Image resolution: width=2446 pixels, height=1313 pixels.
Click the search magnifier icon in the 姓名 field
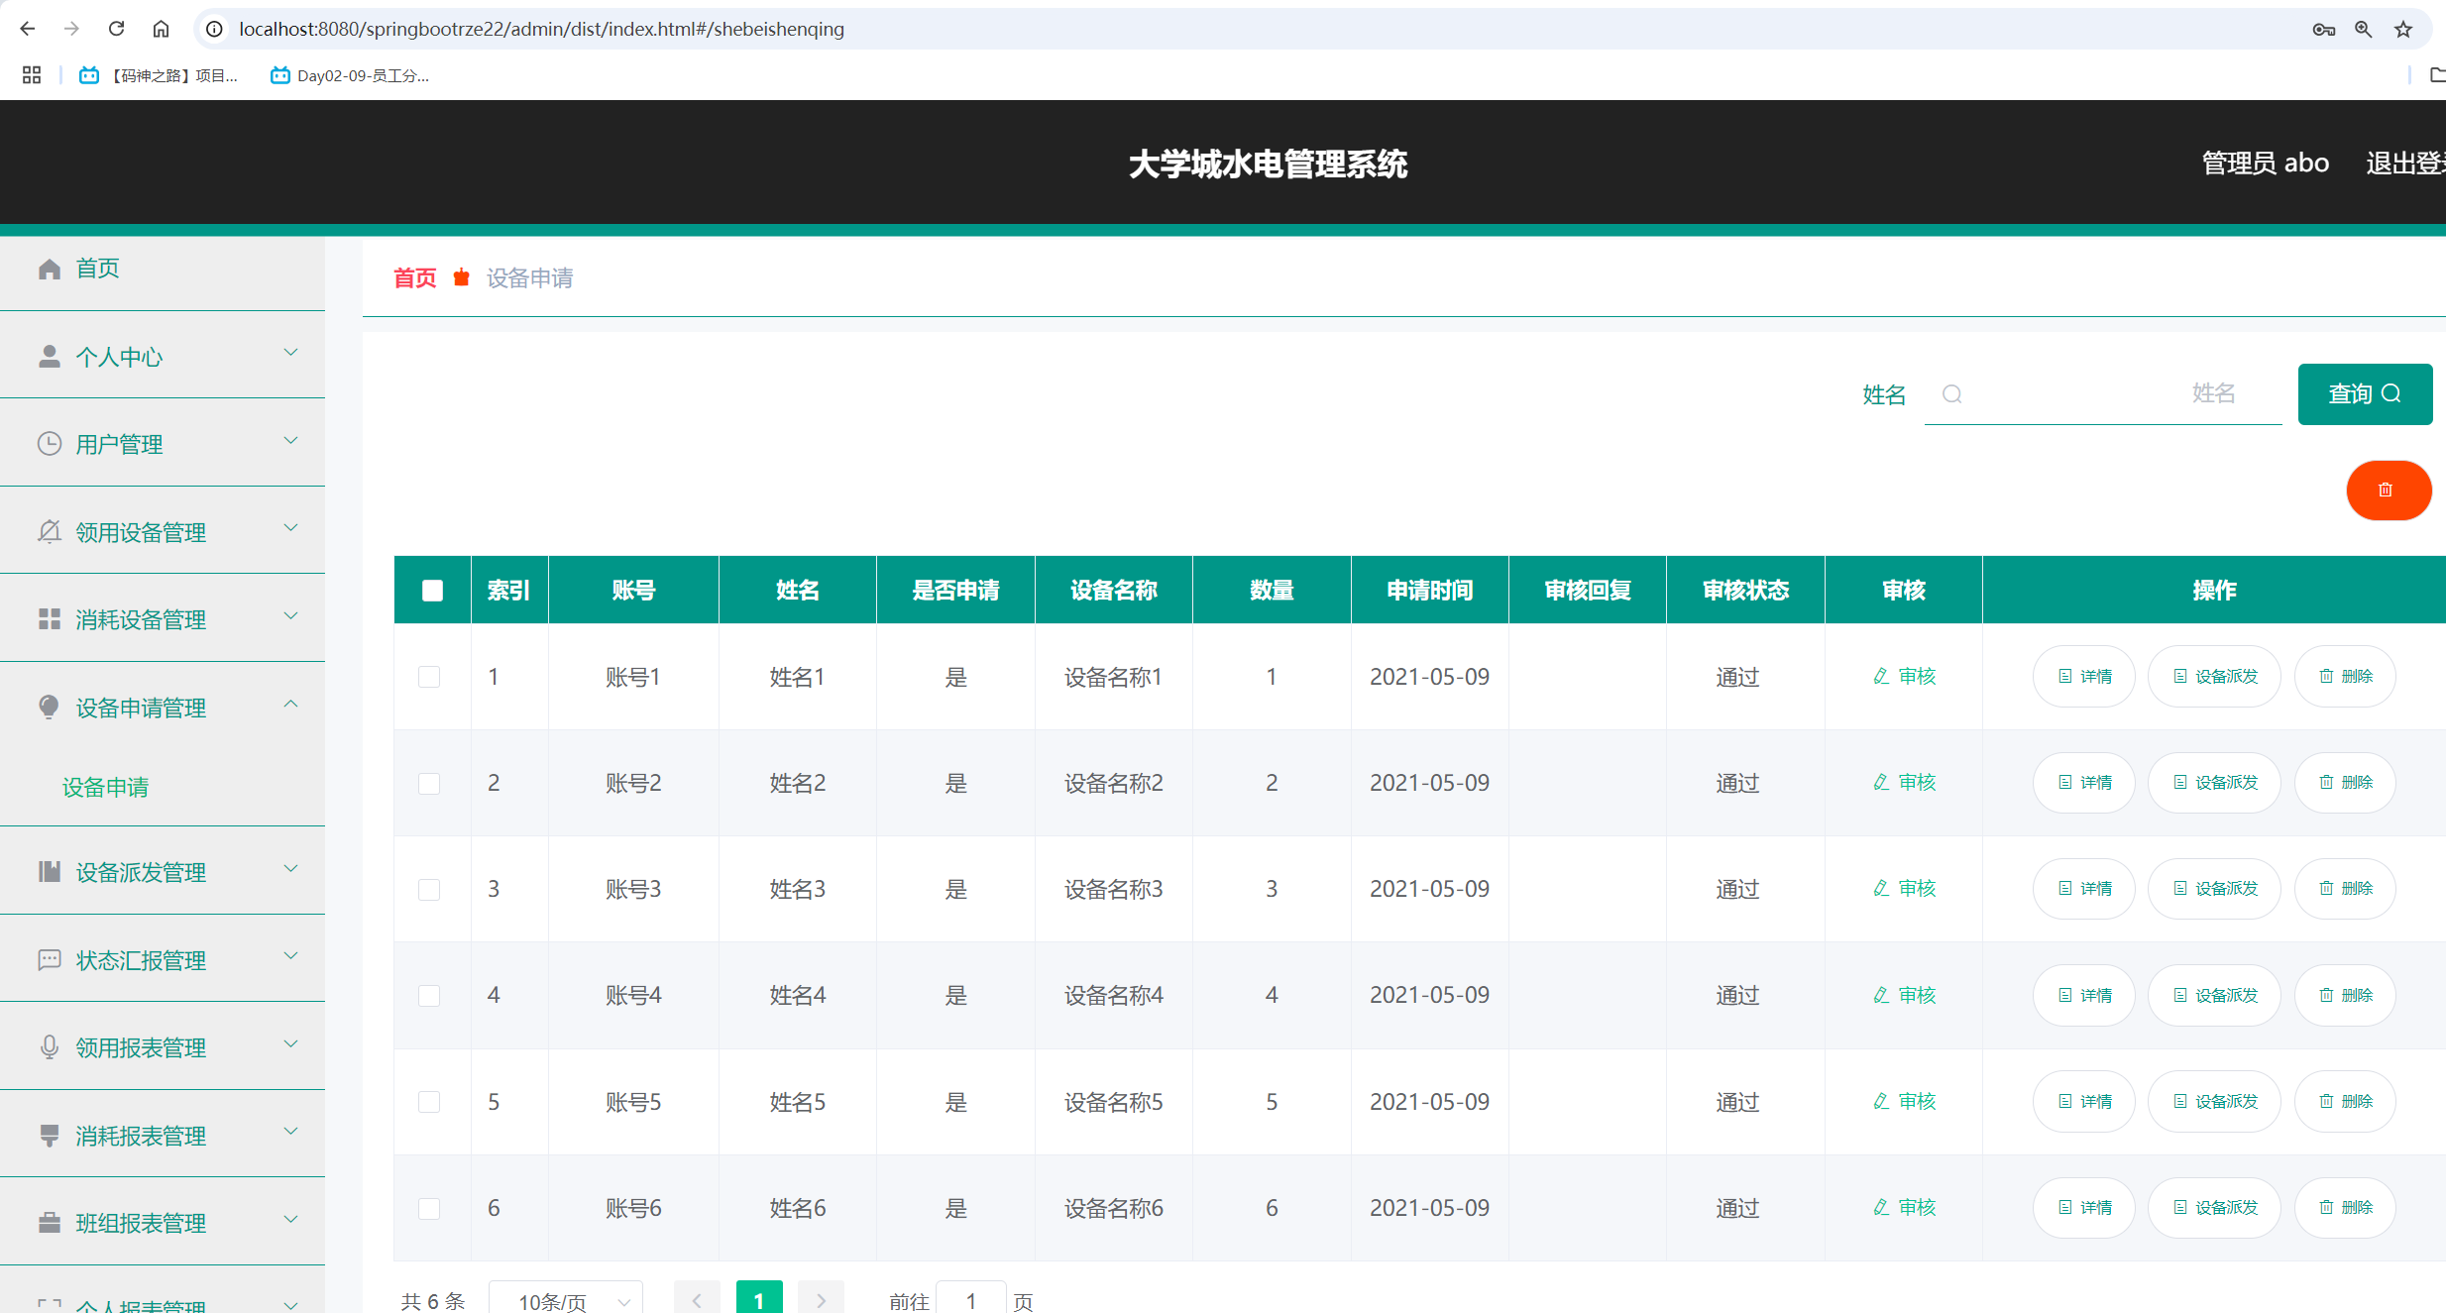click(1951, 393)
